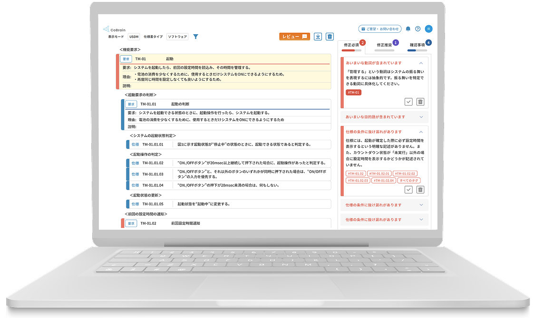
Task: Switch to the 修正推奨 tab
Action: [385, 45]
